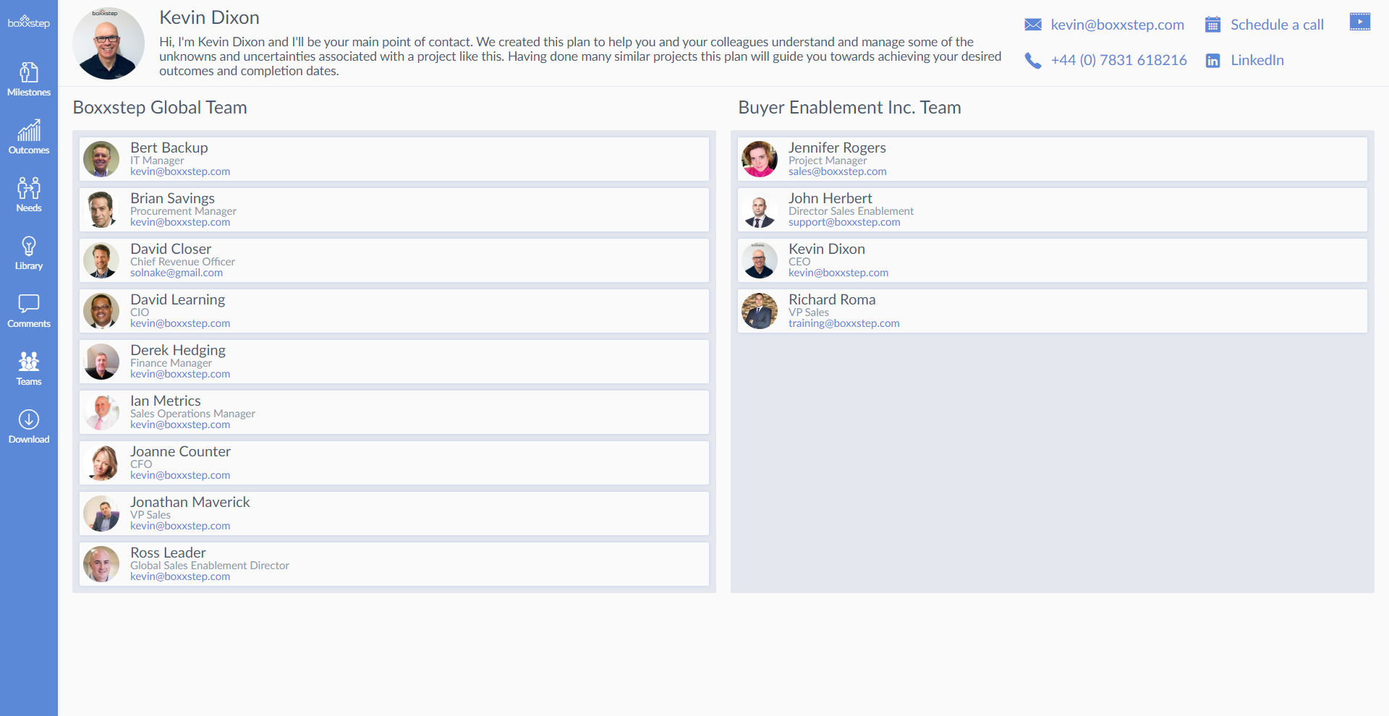This screenshot has width=1389, height=716.
Task: Click Jennifer Rogers' profile photo
Action: (760, 159)
